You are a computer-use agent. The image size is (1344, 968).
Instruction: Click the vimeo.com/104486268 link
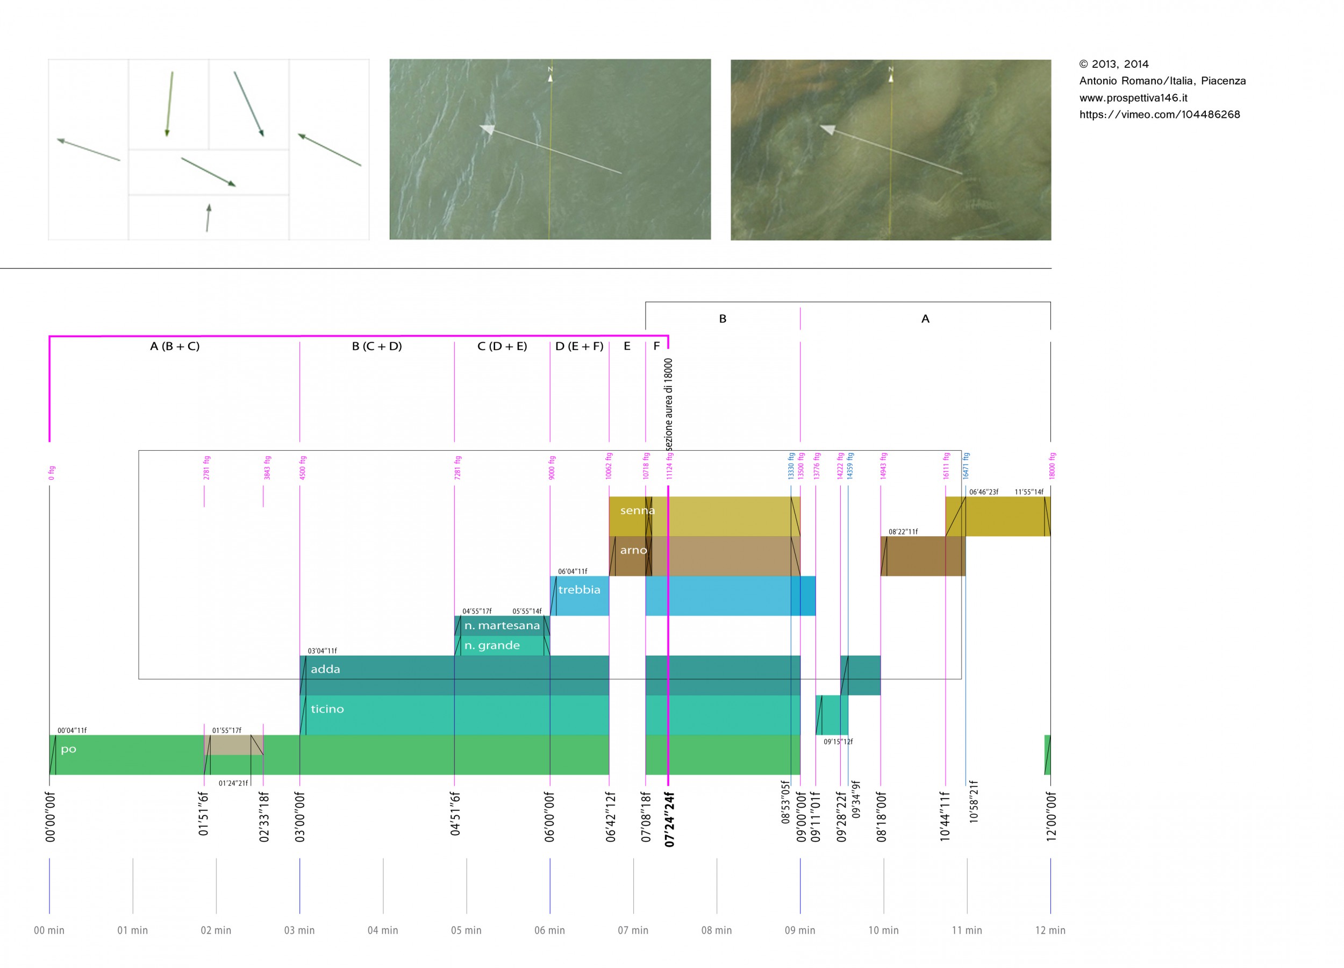(1159, 115)
